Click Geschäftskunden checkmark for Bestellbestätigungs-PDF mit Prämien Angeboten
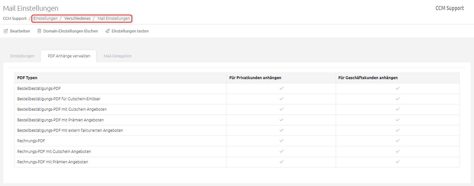Viewport: 474px width, 186px height. tap(397, 120)
